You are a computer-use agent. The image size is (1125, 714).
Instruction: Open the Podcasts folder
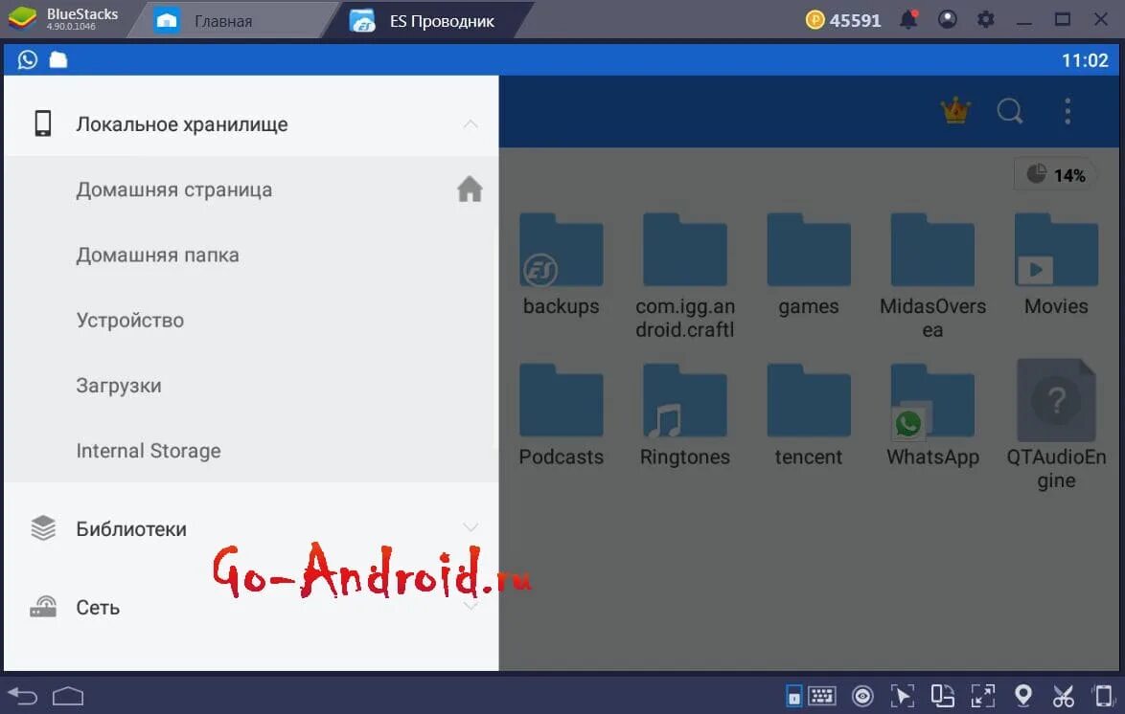562,415
